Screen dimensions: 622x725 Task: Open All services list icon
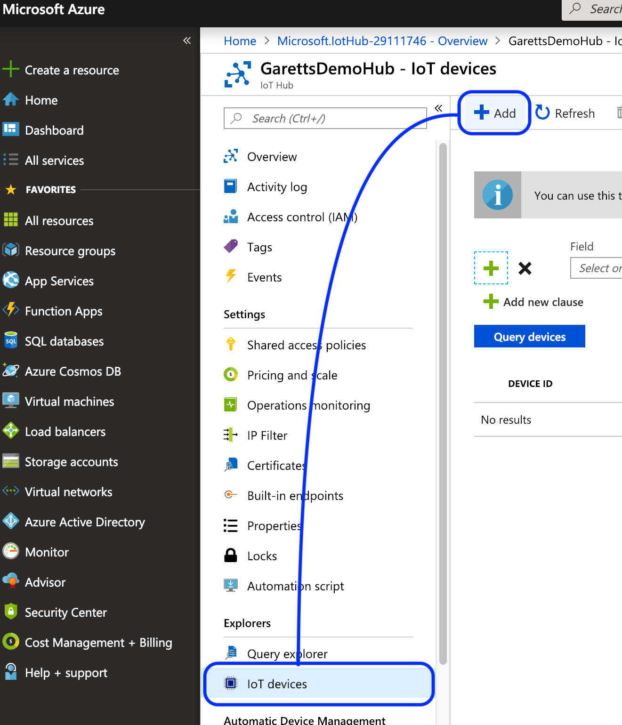click(10, 160)
